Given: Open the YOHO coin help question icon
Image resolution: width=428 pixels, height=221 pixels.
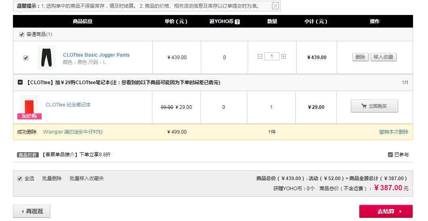Looking at the screenshot, I should pyautogui.click(x=237, y=22).
